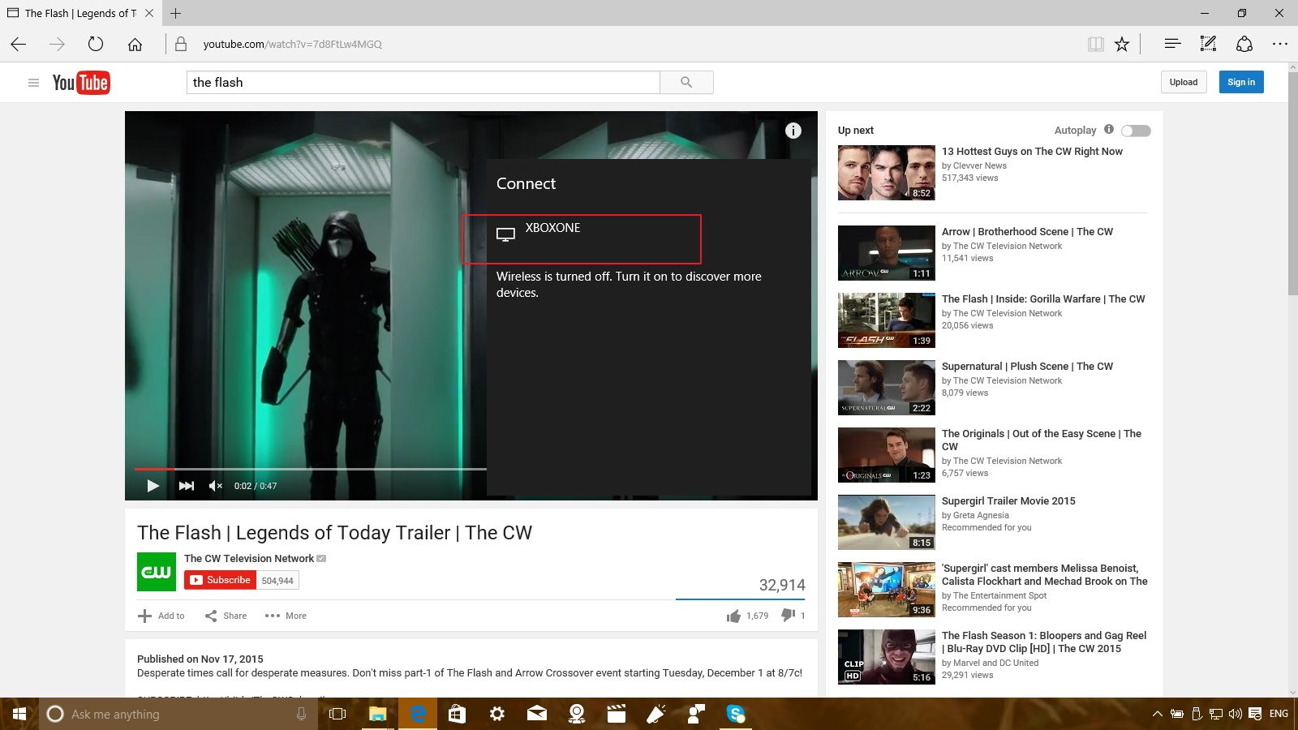The width and height of the screenshot is (1298, 730).
Task: Open Clevver News channel link
Action: coord(980,165)
